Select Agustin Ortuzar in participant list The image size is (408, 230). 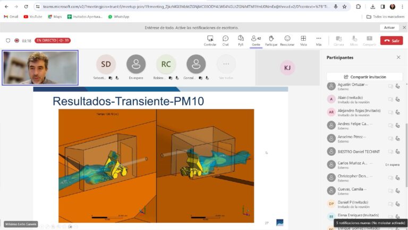pos(364,86)
